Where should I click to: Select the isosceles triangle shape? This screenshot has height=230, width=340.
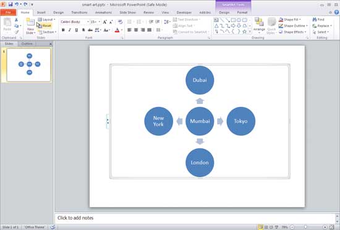pyautogui.click(x=216, y=26)
